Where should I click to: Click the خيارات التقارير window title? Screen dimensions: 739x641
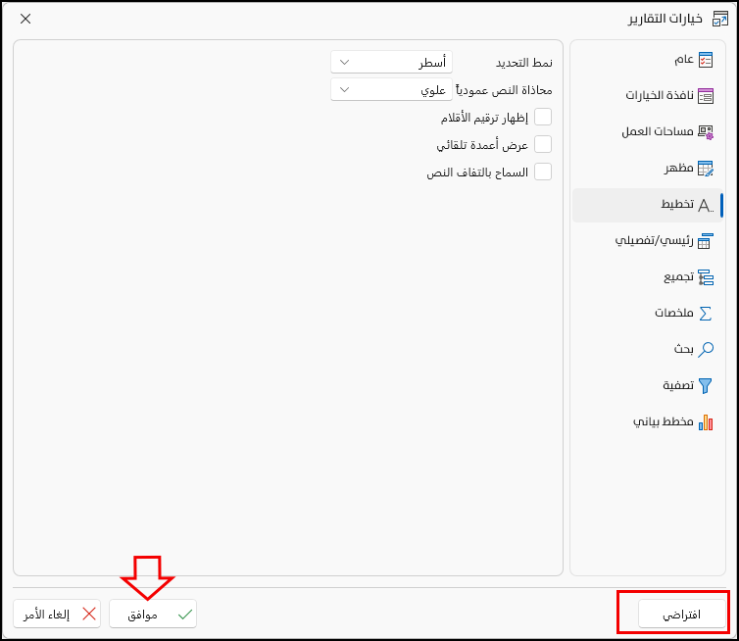click(x=665, y=19)
